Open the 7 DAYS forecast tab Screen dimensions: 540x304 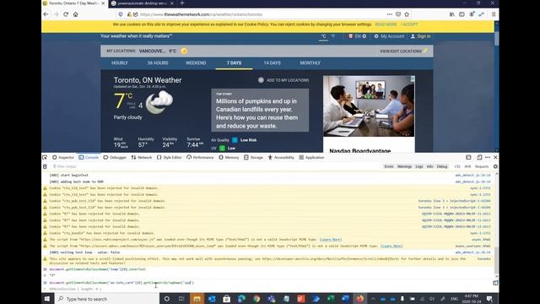234,63
